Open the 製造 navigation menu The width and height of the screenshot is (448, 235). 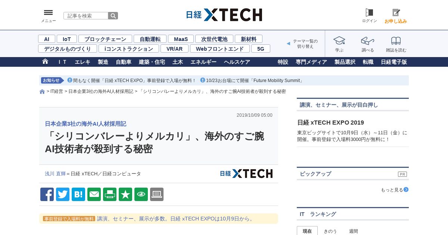(x=103, y=62)
